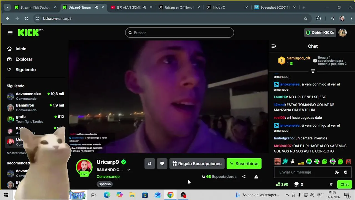The height and width of the screenshot is (200, 355).
Task: Open the Kick hamburger menu
Action: [10, 33]
